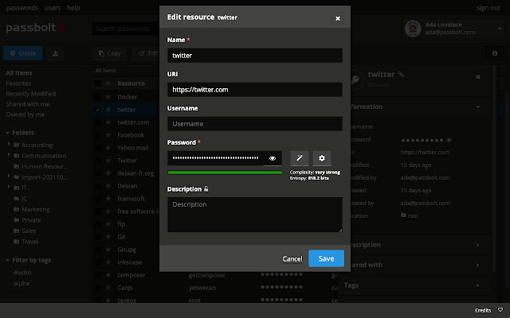510x318 pixels.
Task: Click the heart icon next to Credits
Action: tap(500, 309)
